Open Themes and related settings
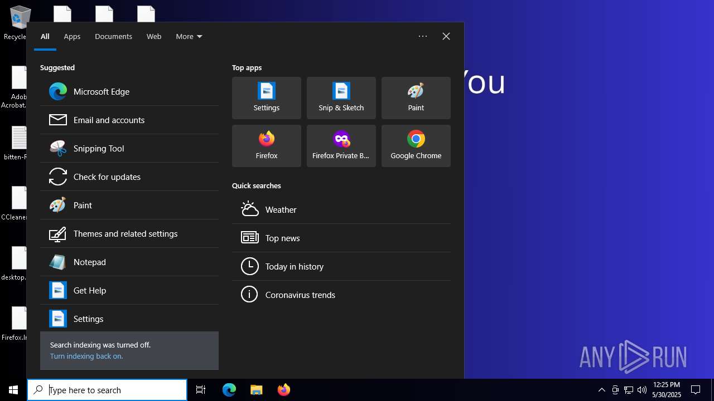Screen dimensions: 714x401 click(x=129, y=233)
